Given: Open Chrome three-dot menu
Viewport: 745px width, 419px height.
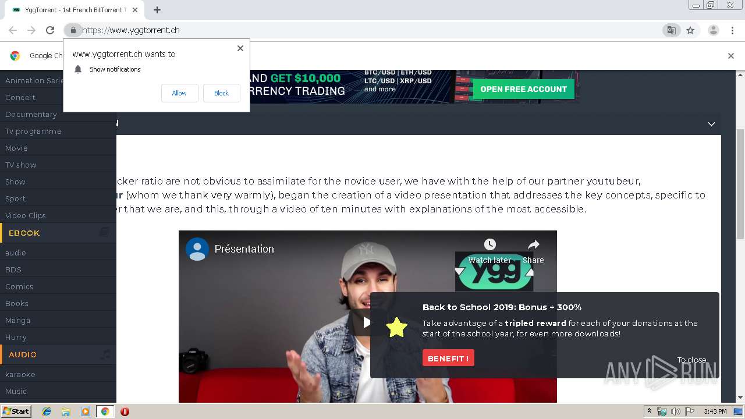Looking at the screenshot, I should (732, 30).
